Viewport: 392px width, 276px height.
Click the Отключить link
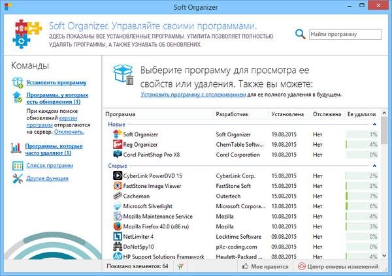tap(69, 132)
